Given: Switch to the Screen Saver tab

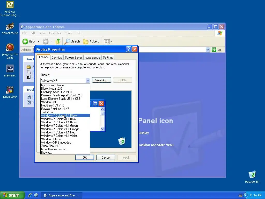Looking at the screenshot, I should pyautogui.click(x=73, y=58).
